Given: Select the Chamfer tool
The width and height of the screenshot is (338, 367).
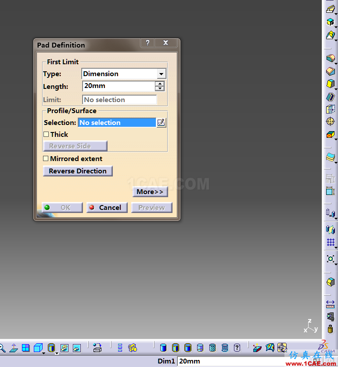Looking at the screenshot, I should [330, 71].
